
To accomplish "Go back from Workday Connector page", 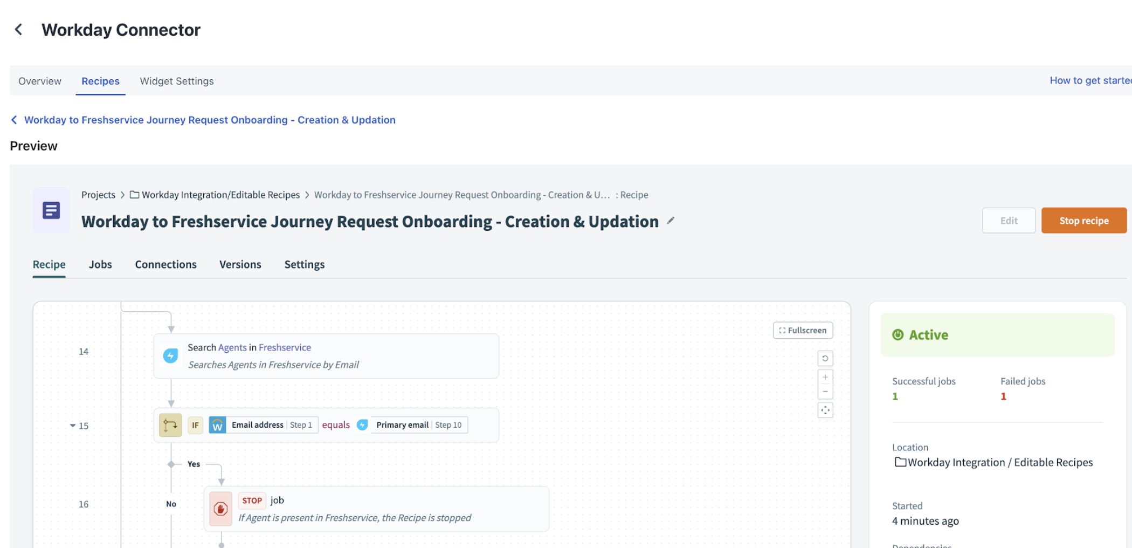I will click(x=19, y=30).
